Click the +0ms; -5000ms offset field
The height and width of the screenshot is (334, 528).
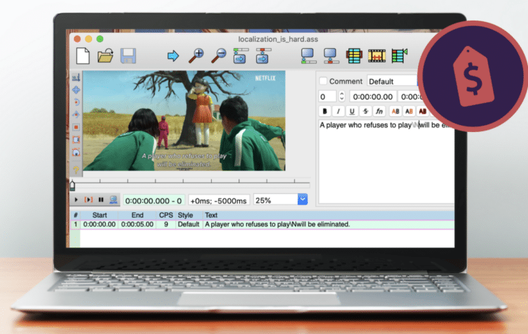tap(219, 201)
